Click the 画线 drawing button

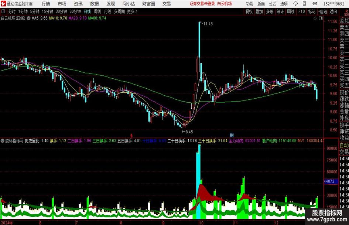click(291, 11)
